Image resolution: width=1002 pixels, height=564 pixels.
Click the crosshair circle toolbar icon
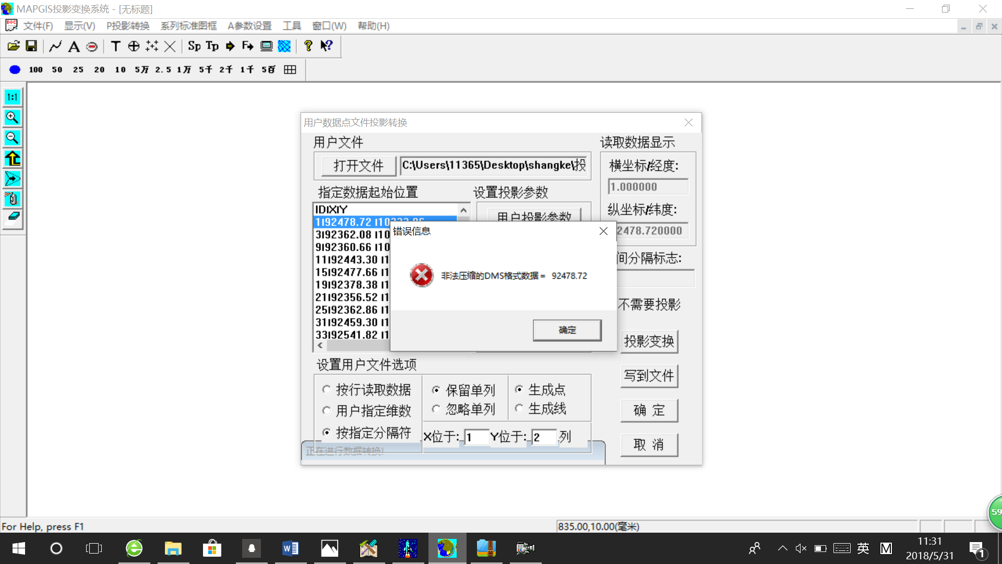134,46
